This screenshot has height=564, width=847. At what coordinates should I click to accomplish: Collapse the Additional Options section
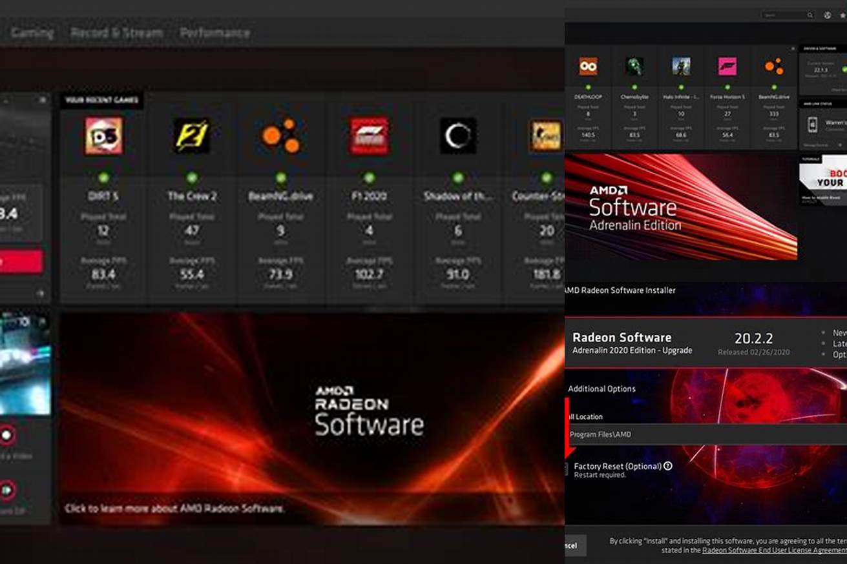(601, 388)
